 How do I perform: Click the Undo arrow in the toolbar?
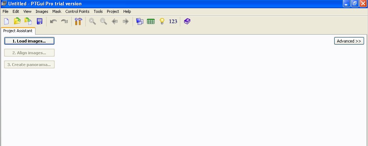53,22
